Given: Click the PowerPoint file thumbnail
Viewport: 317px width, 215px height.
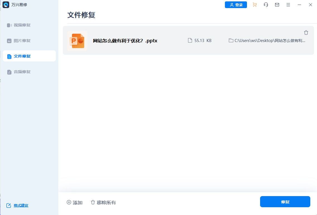Looking at the screenshot, I should 77,41.
